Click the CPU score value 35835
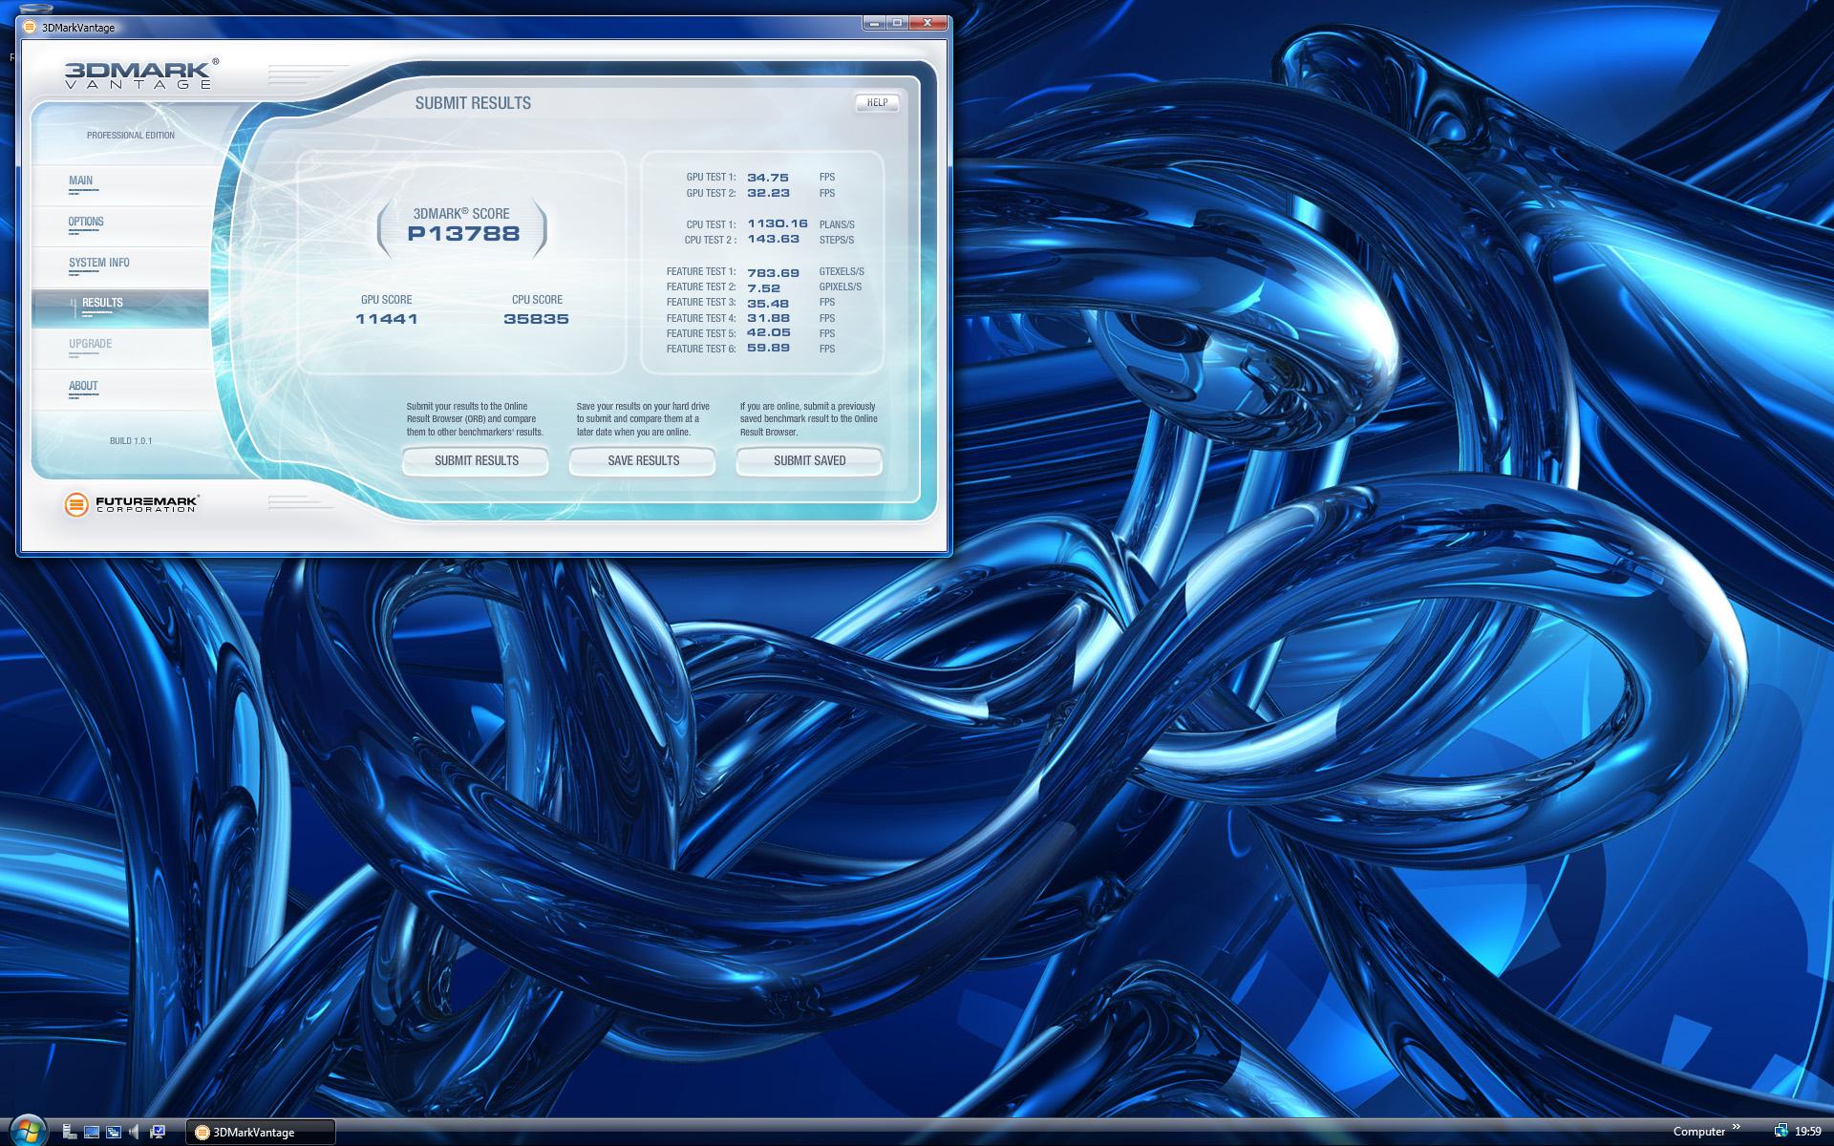The height and width of the screenshot is (1146, 1834). pyautogui.click(x=536, y=319)
